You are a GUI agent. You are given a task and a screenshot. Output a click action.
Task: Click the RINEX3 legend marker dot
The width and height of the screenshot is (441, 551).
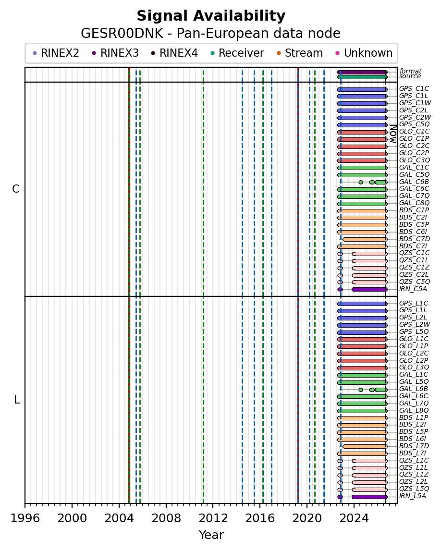(94, 53)
